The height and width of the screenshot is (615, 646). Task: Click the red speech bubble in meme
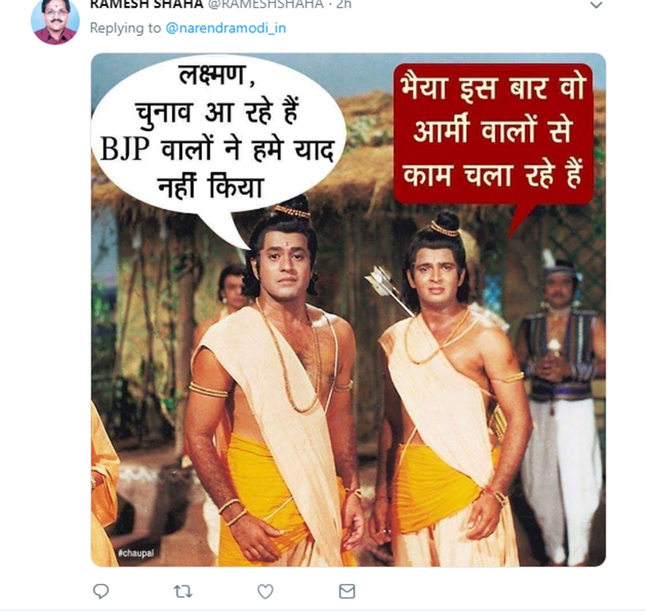tap(492, 133)
